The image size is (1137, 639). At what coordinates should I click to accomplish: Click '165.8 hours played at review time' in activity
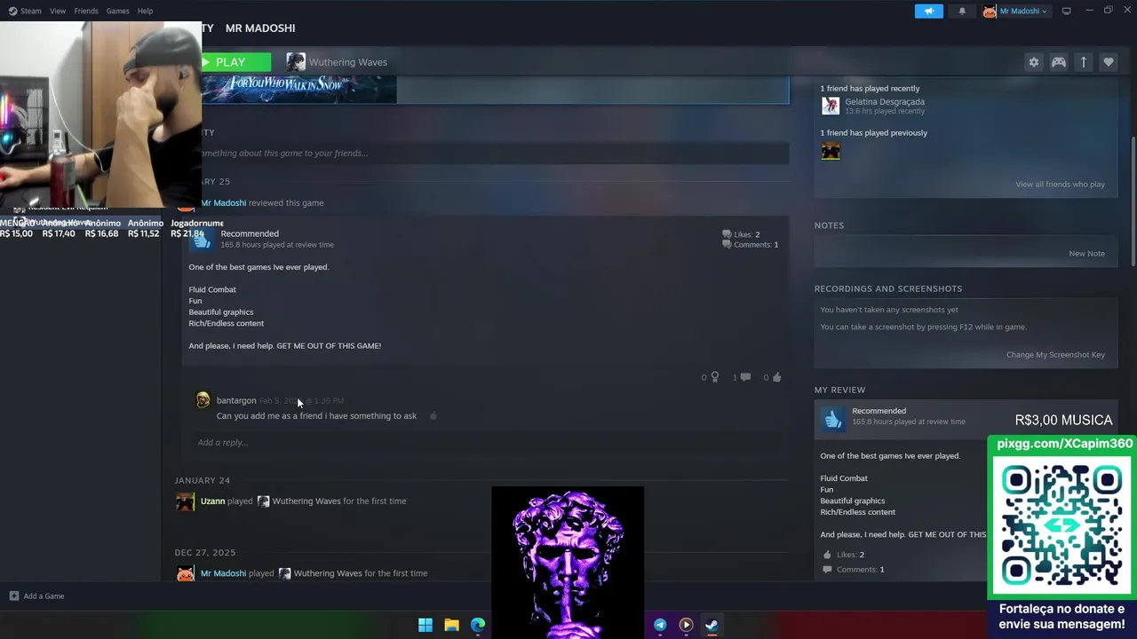coord(277,245)
